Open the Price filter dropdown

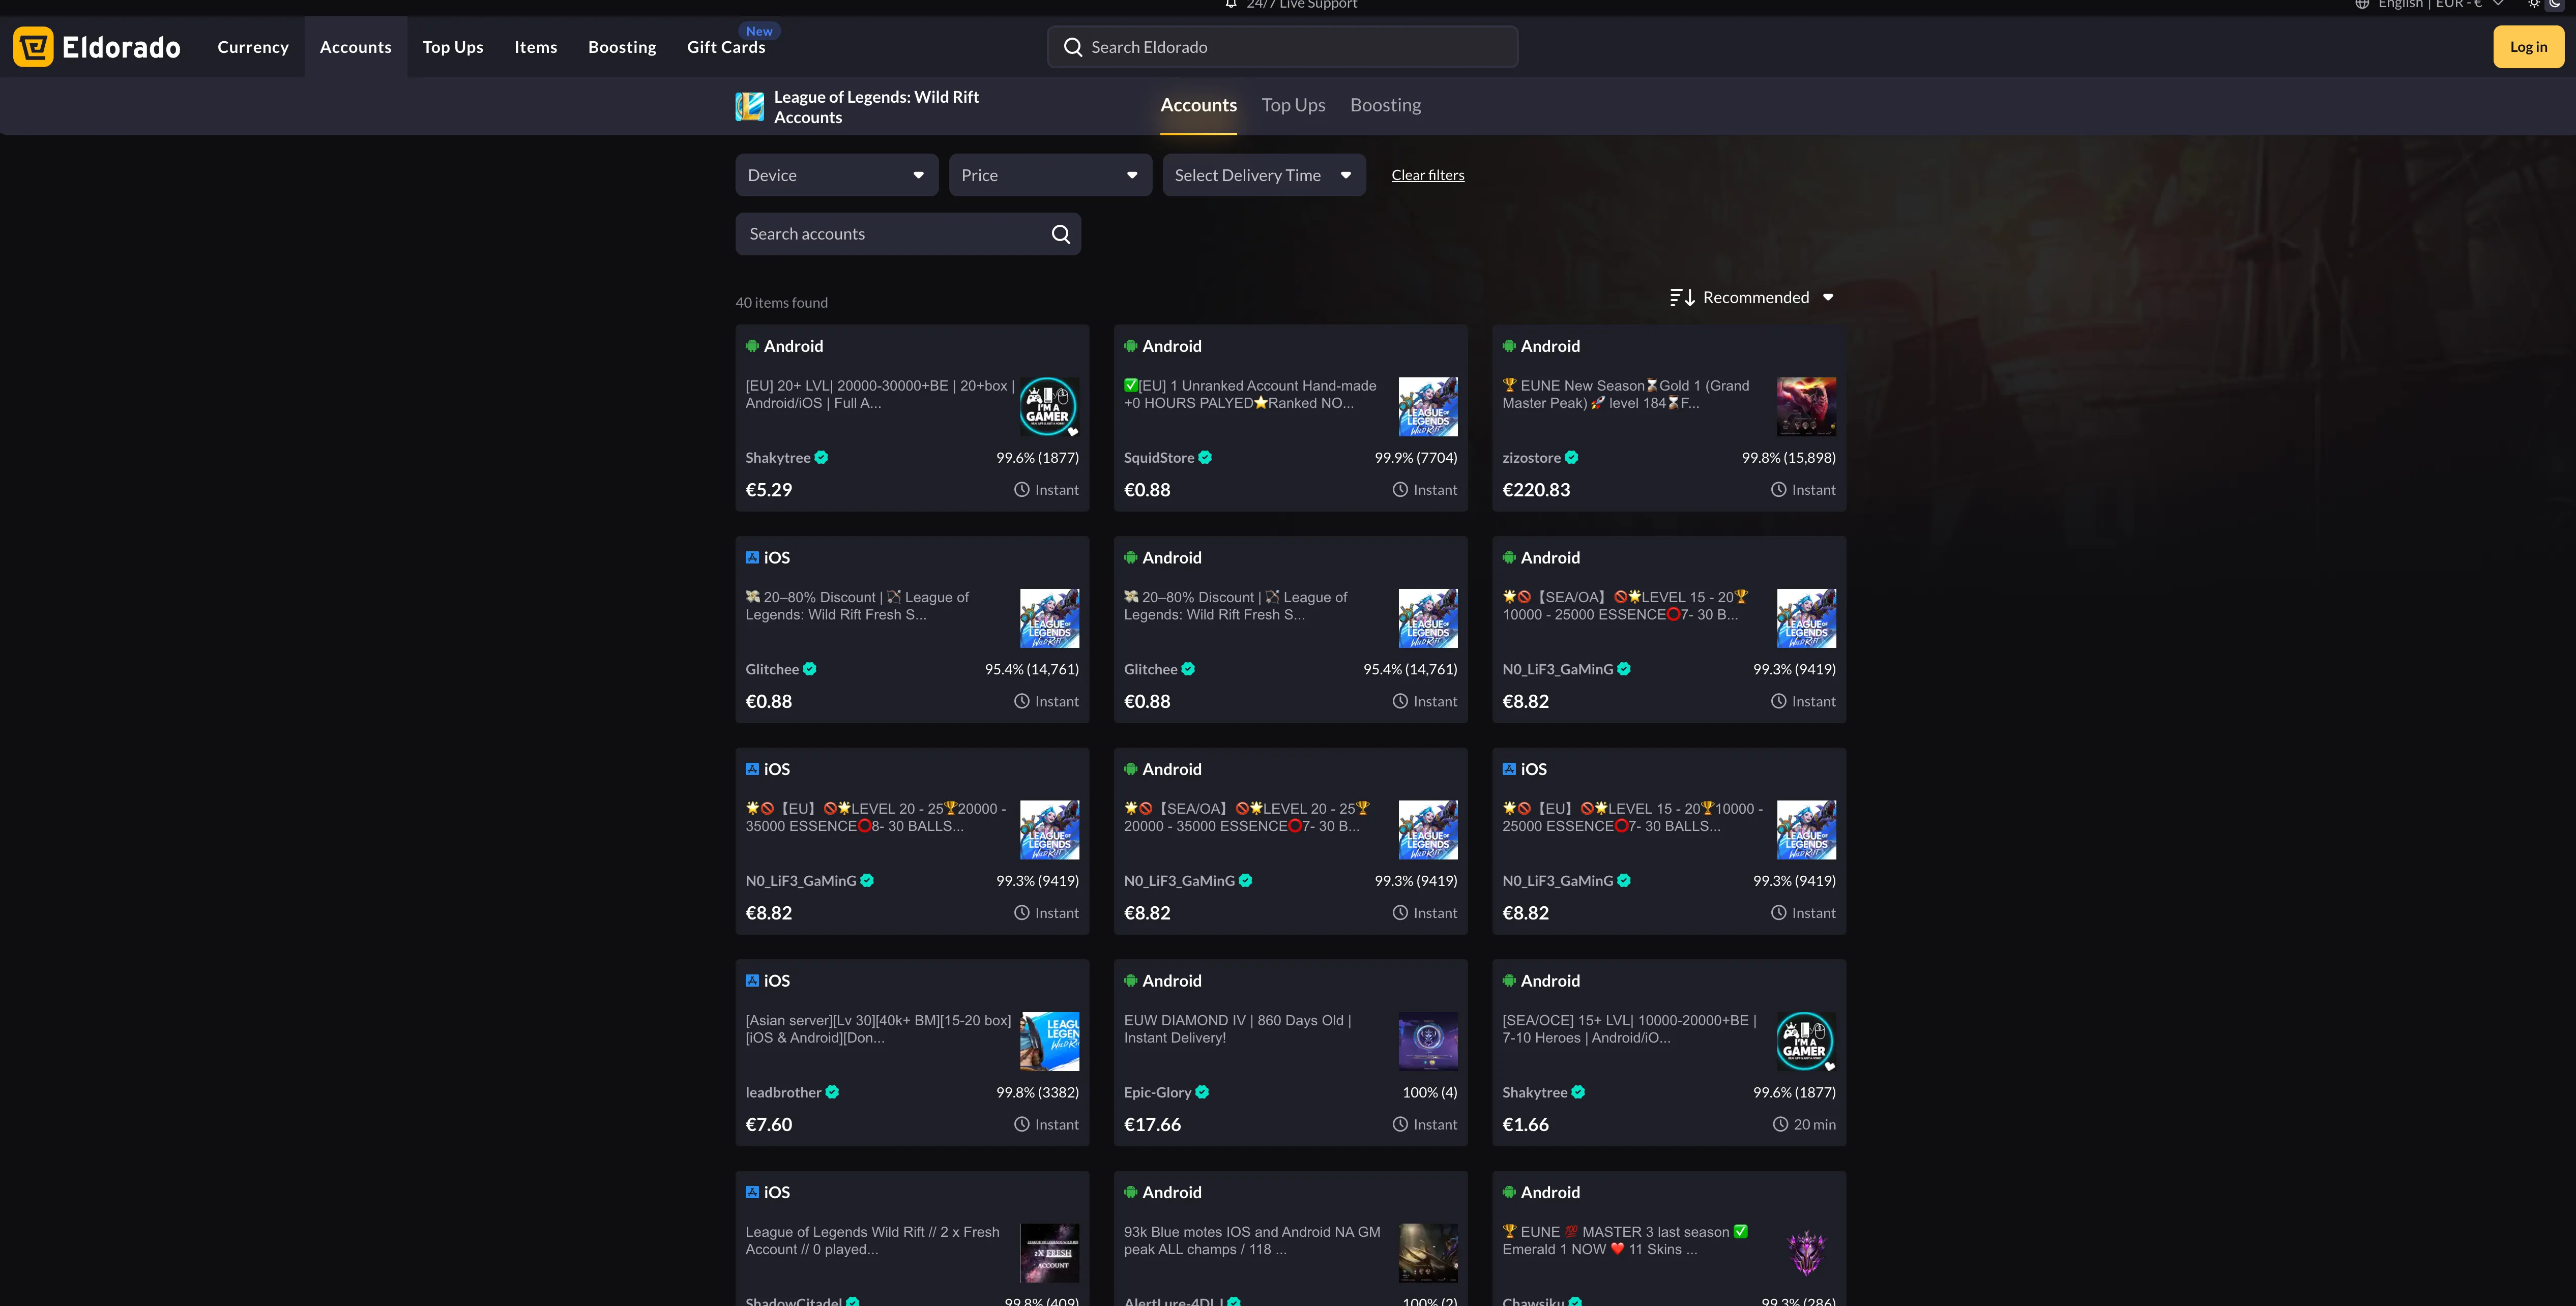point(1049,175)
